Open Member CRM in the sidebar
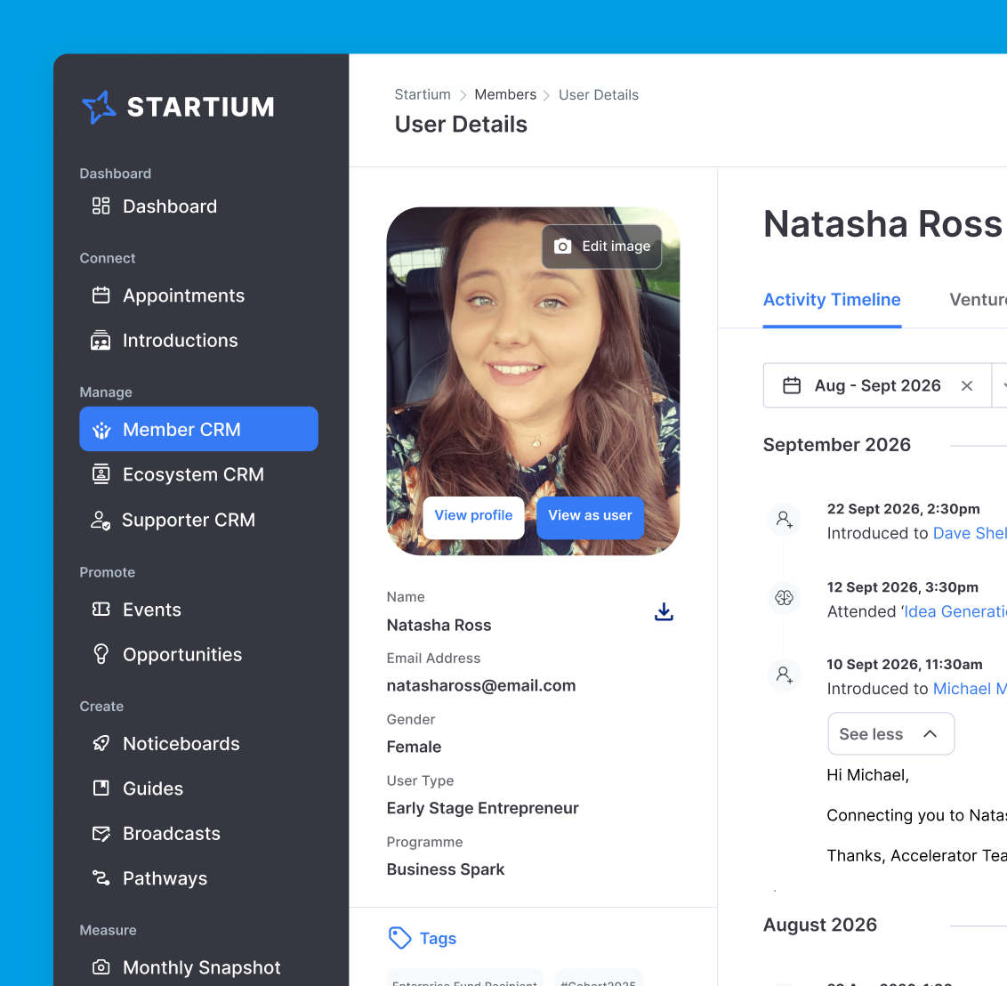Screen dimensions: 1007x986 (198, 429)
